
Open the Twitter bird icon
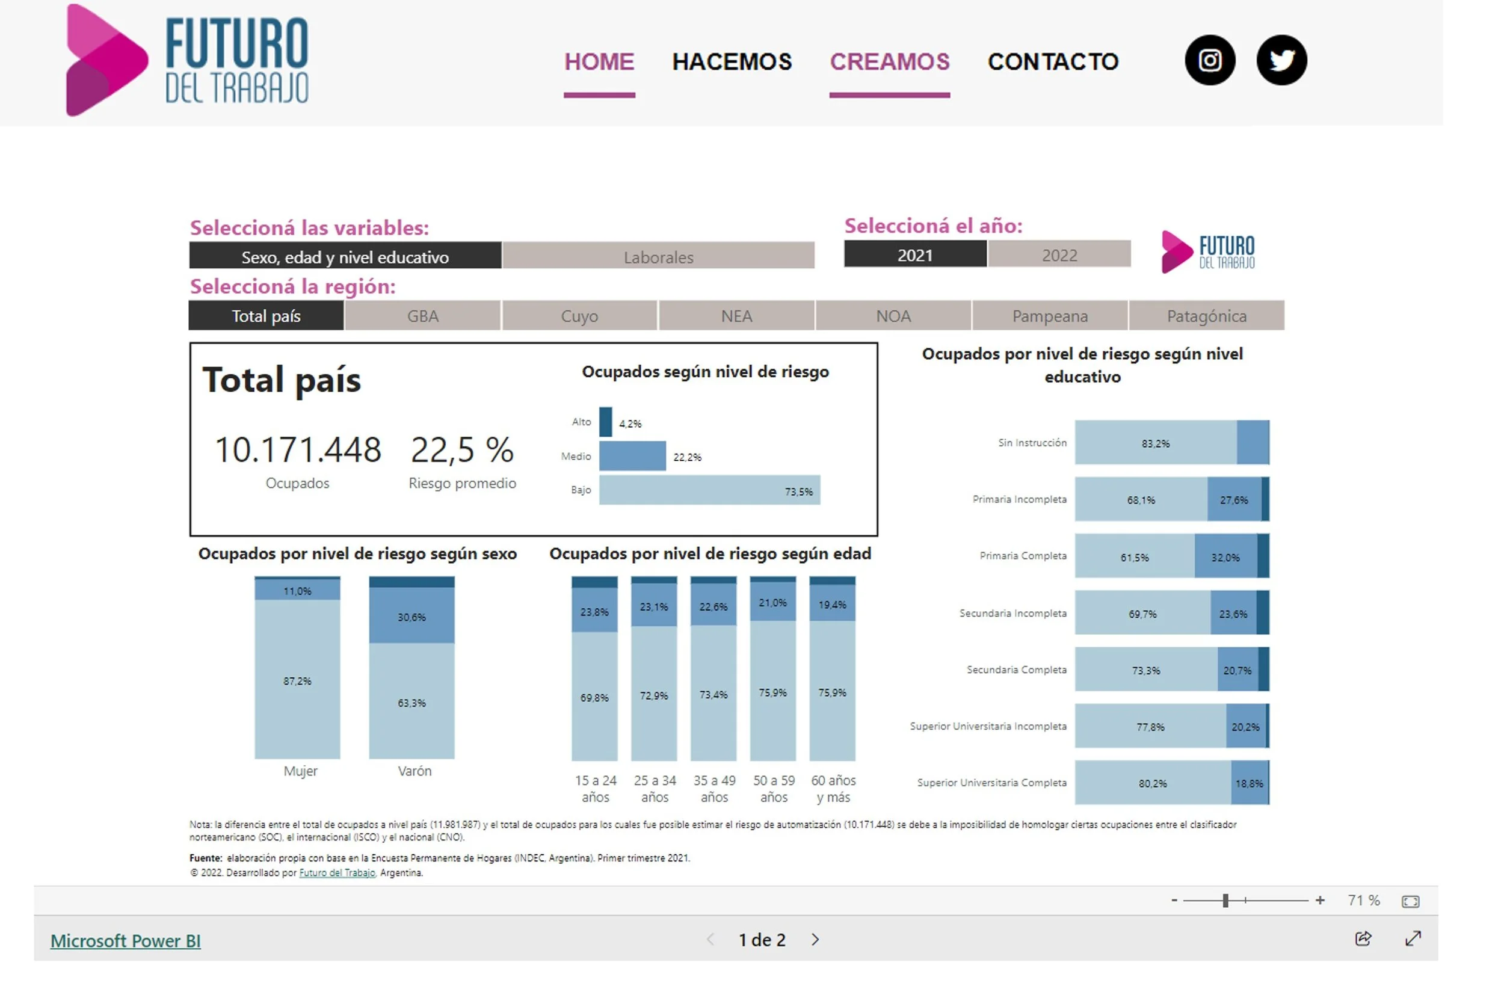pos(1281,61)
